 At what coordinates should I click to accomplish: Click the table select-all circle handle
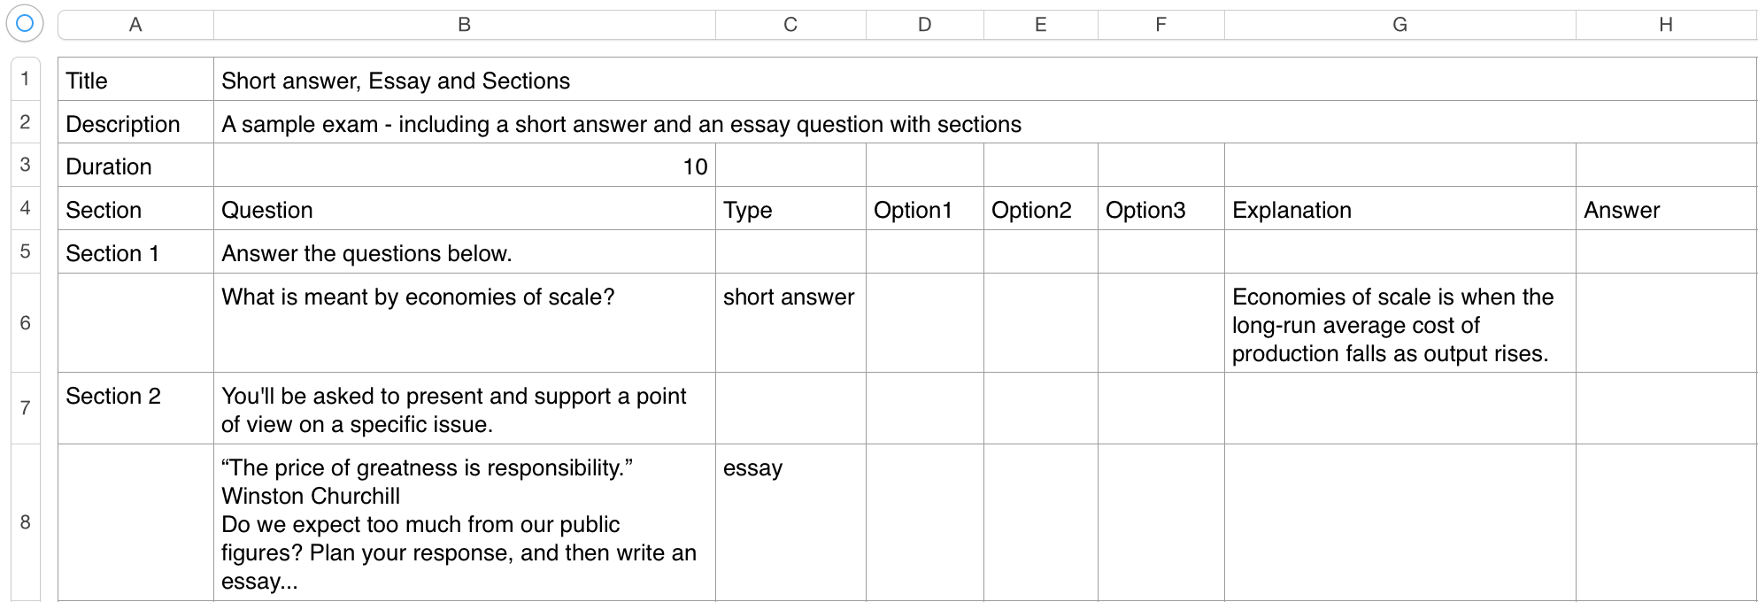pos(25,24)
